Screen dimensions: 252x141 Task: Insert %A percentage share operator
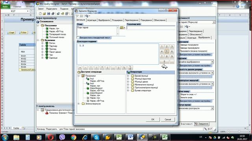(x=130, y=68)
